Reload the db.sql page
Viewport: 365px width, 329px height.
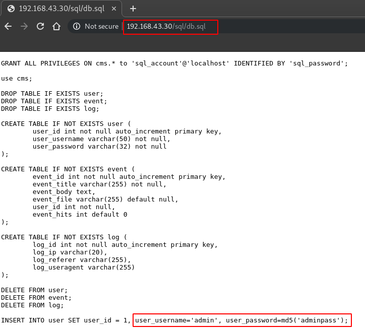[40, 26]
